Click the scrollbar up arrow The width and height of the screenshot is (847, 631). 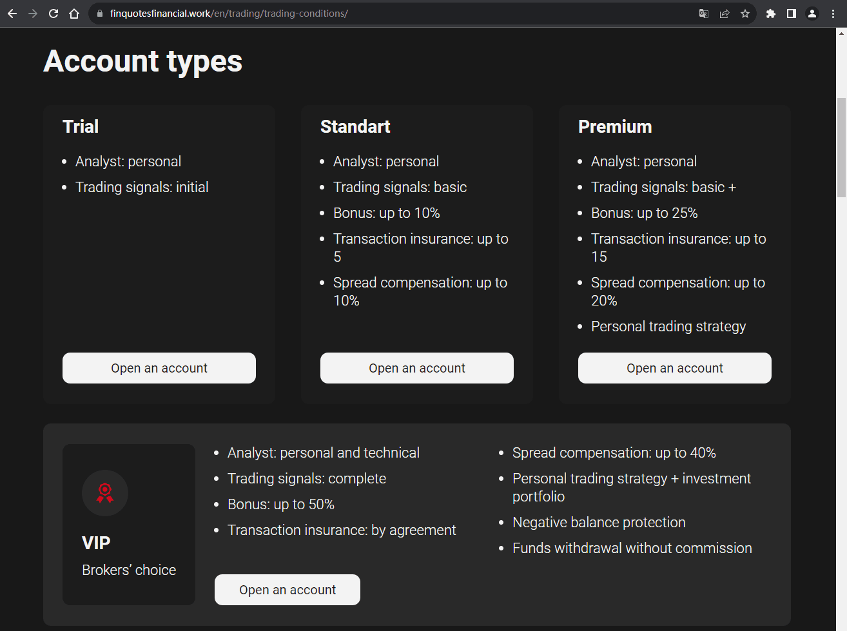pos(841,33)
